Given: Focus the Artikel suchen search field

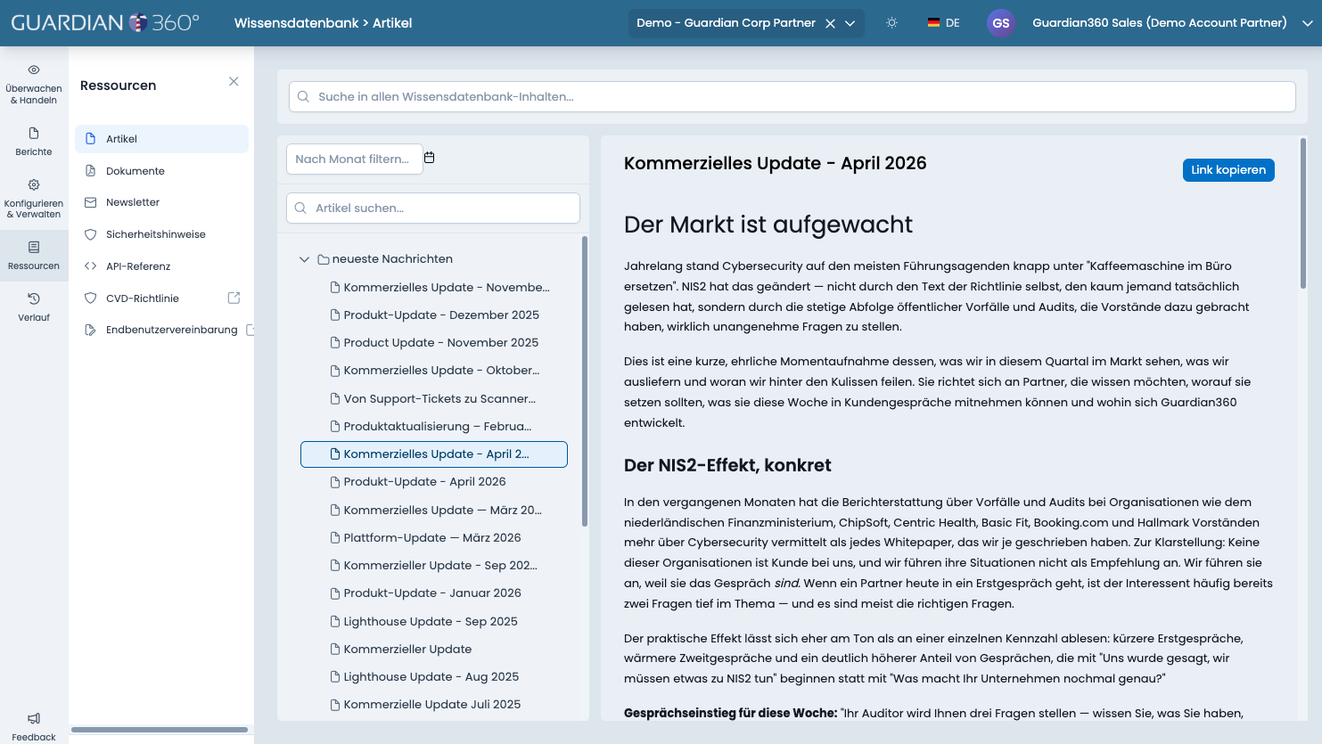Looking at the screenshot, I should (433, 208).
